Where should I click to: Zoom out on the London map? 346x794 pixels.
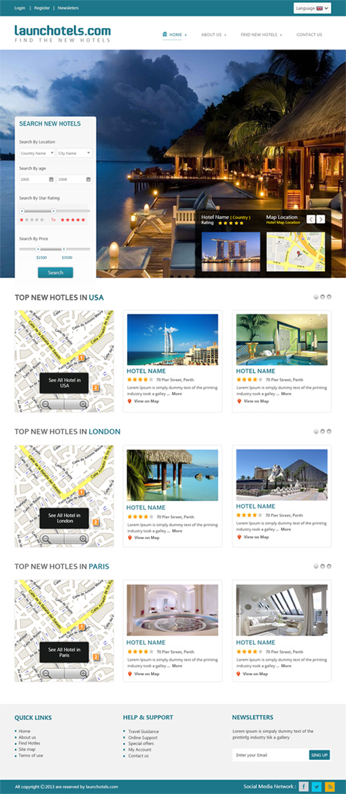[x=46, y=539]
